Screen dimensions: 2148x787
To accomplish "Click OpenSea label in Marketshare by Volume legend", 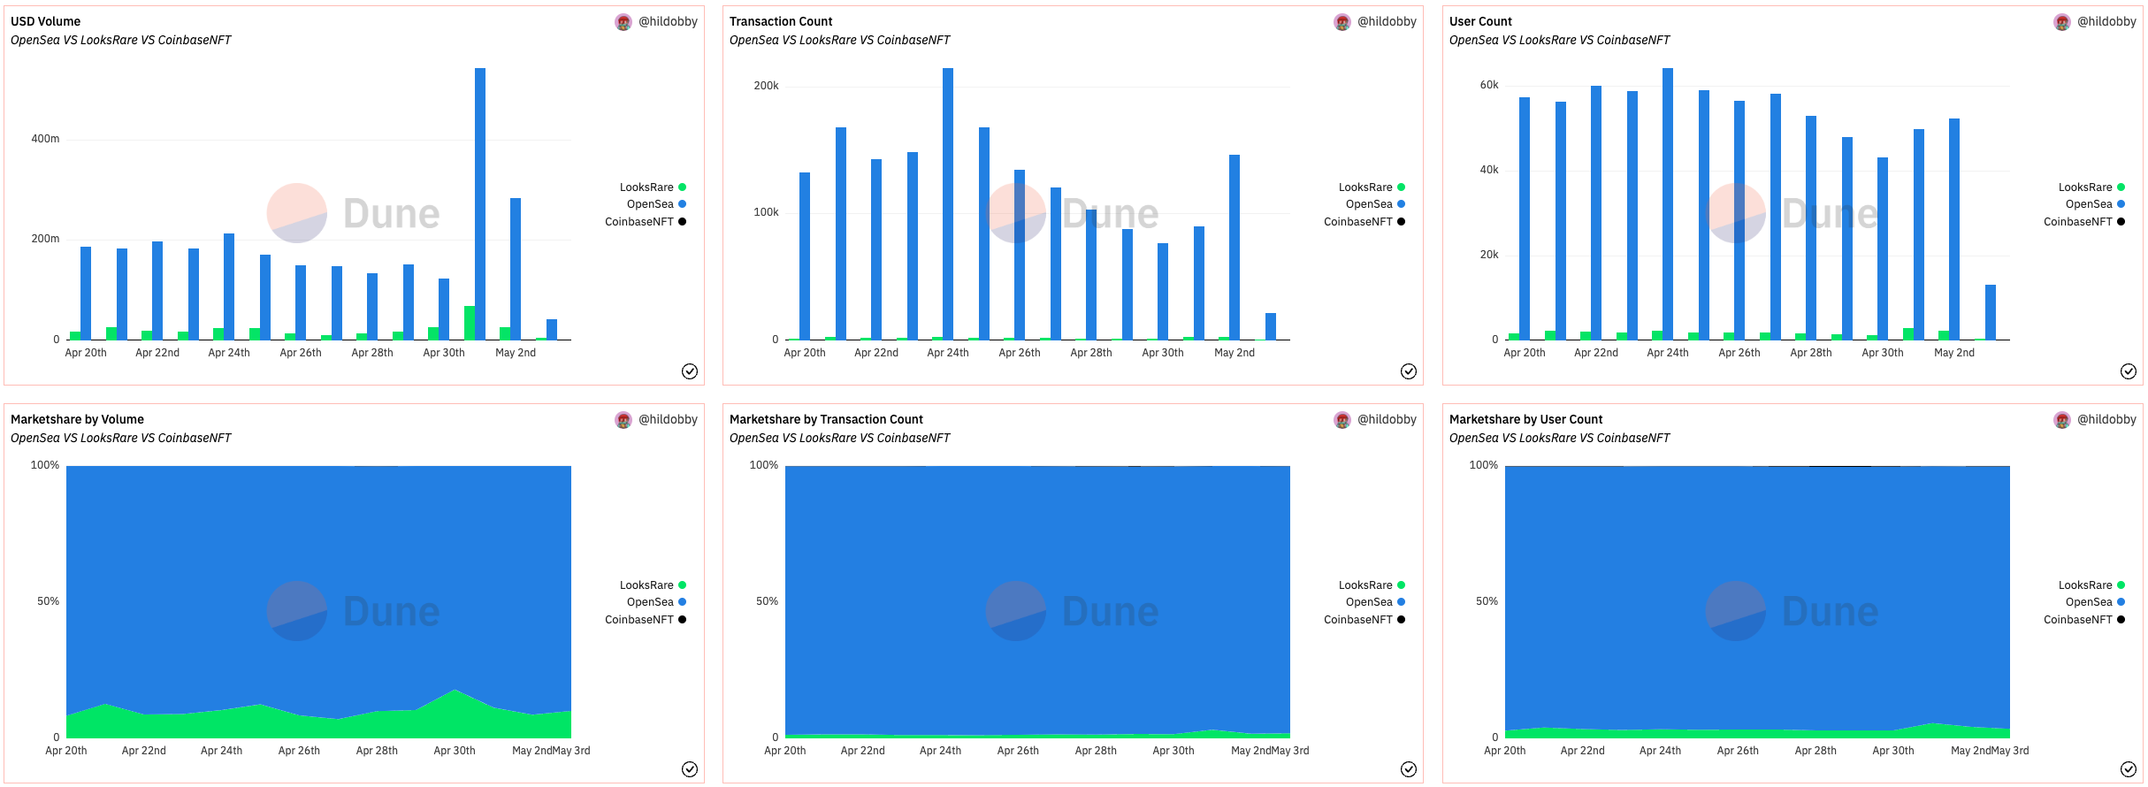I will click(x=650, y=602).
